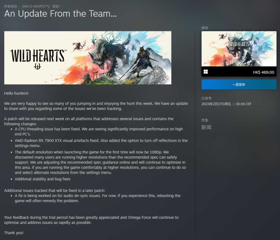Click the 游戏 section heading

tap(205, 28)
